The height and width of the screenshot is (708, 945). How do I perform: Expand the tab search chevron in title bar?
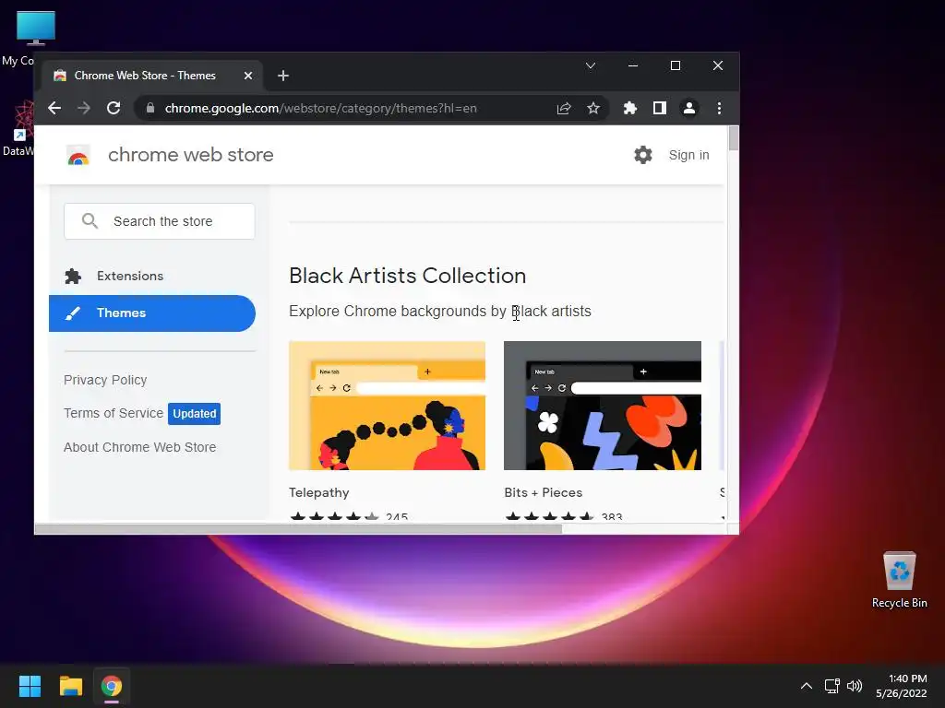[x=591, y=65]
